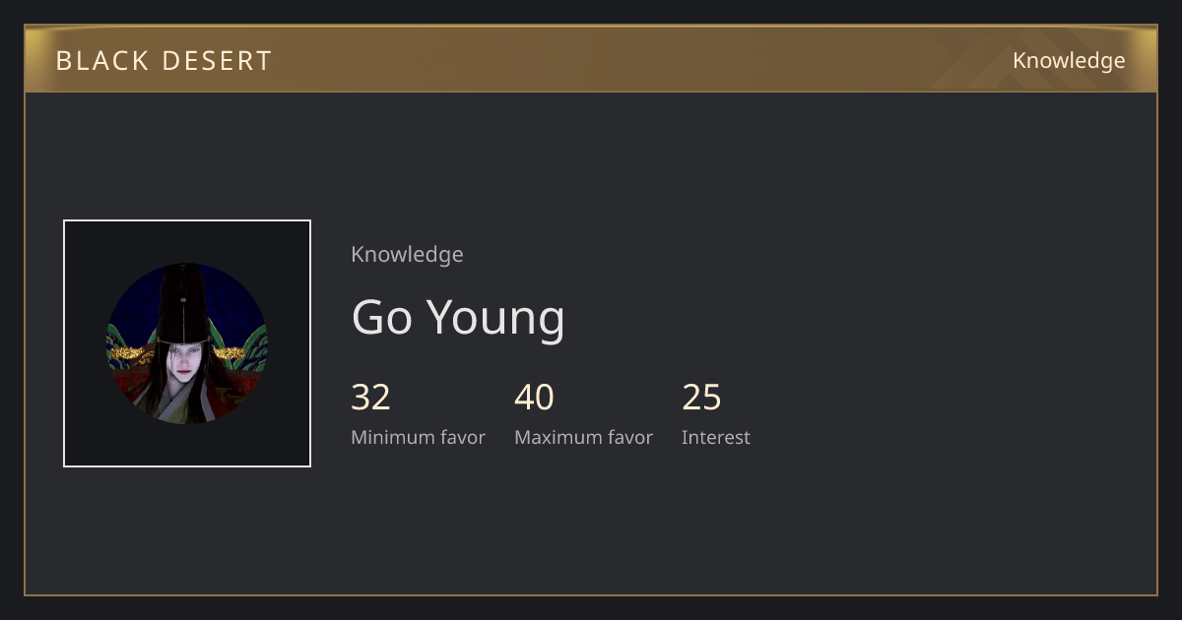Image resolution: width=1182 pixels, height=620 pixels.
Task: Click the minimum favor value 32
Action: pos(370,398)
